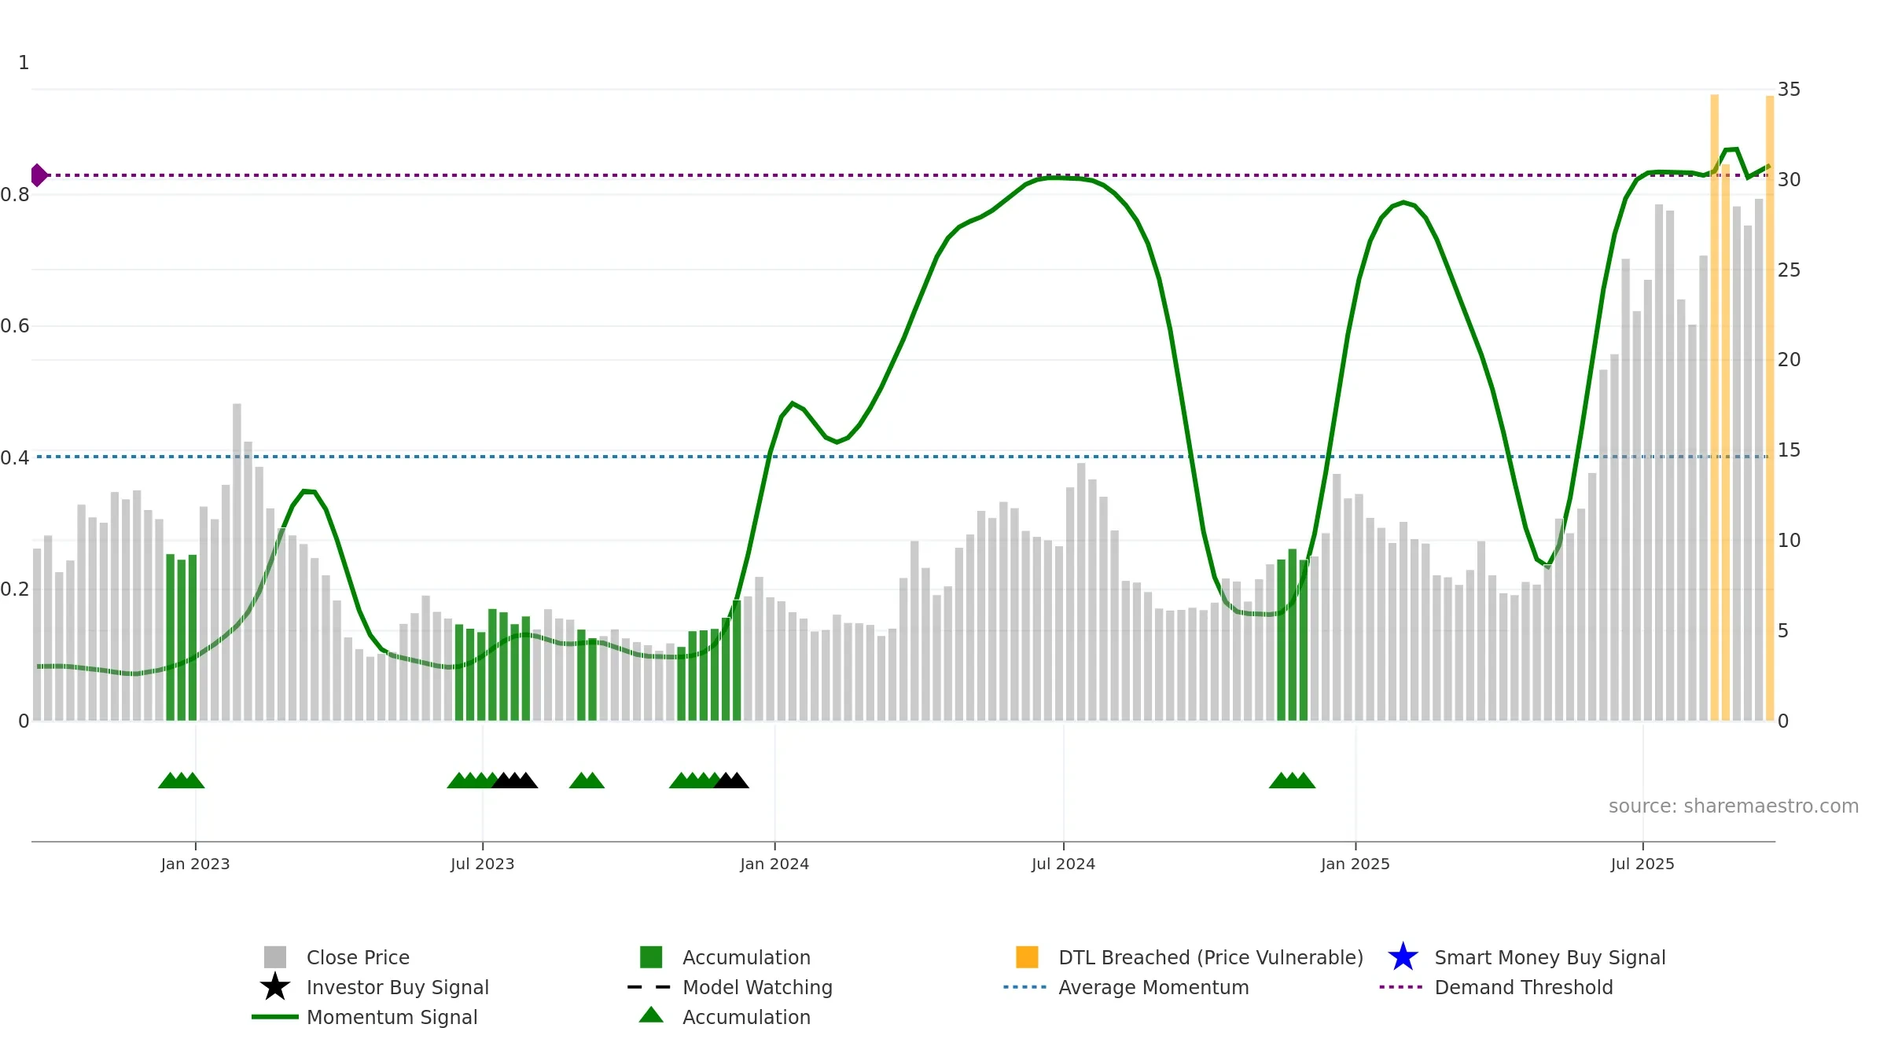The image size is (1887, 1061).
Task: Toggle the Model Watching legend entry
Action: pyautogui.click(x=730, y=987)
